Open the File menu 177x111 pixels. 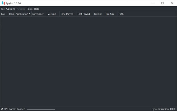3,9
